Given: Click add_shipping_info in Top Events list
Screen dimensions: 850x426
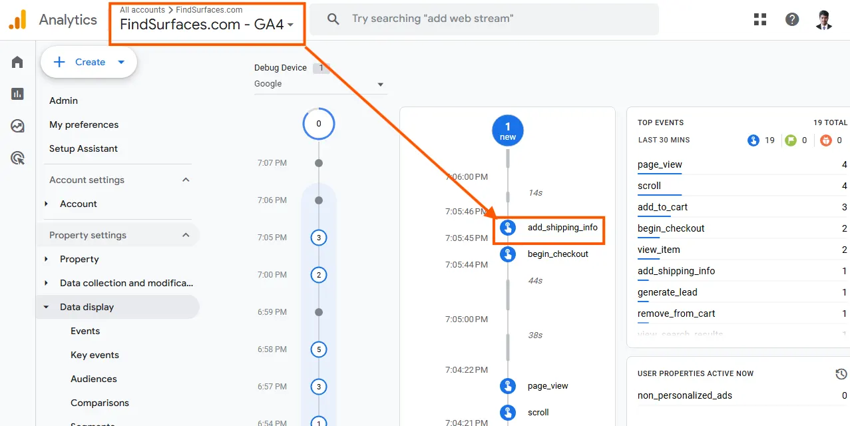Looking at the screenshot, I should point(676,271).
